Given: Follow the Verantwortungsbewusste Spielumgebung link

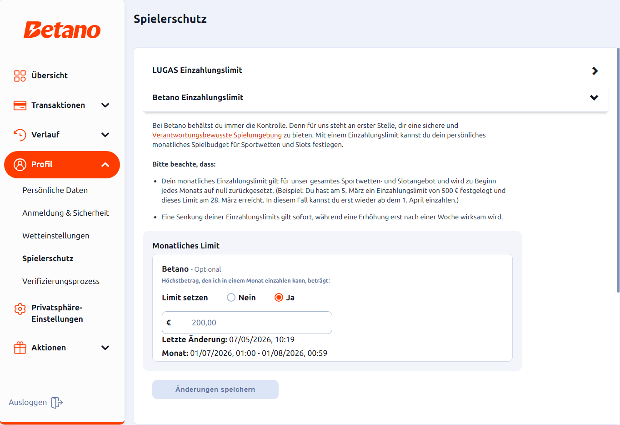Looking at the screenshot, I should pos(217,135).
